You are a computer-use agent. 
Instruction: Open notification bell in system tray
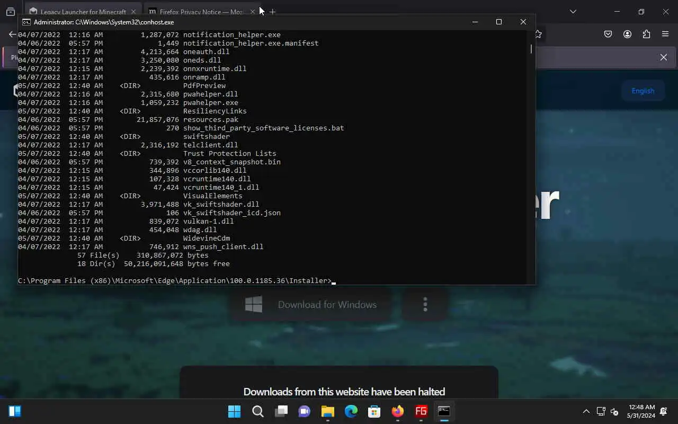tap(664, 411)
